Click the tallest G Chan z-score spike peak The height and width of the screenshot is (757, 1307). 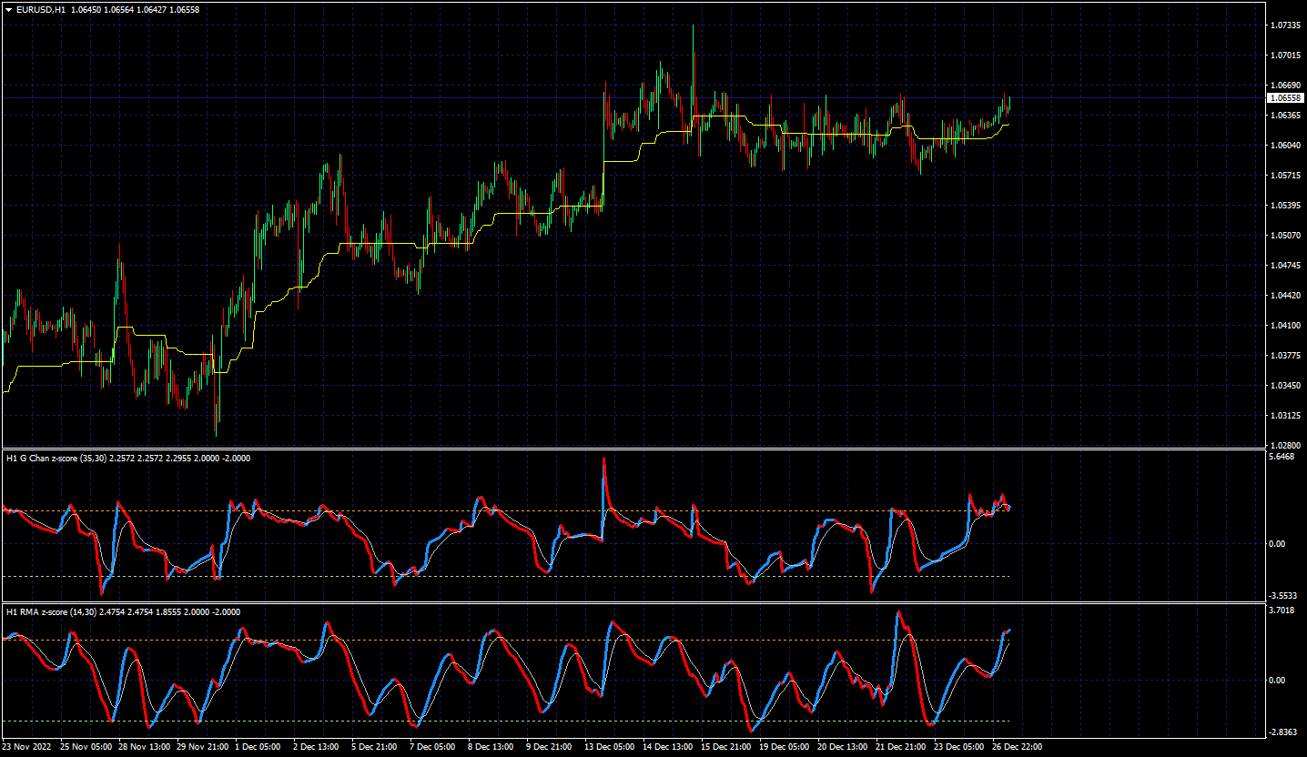click(603, 459)
